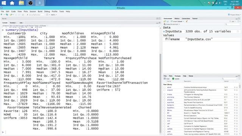Check the backports package checkbox

(164, 105)
